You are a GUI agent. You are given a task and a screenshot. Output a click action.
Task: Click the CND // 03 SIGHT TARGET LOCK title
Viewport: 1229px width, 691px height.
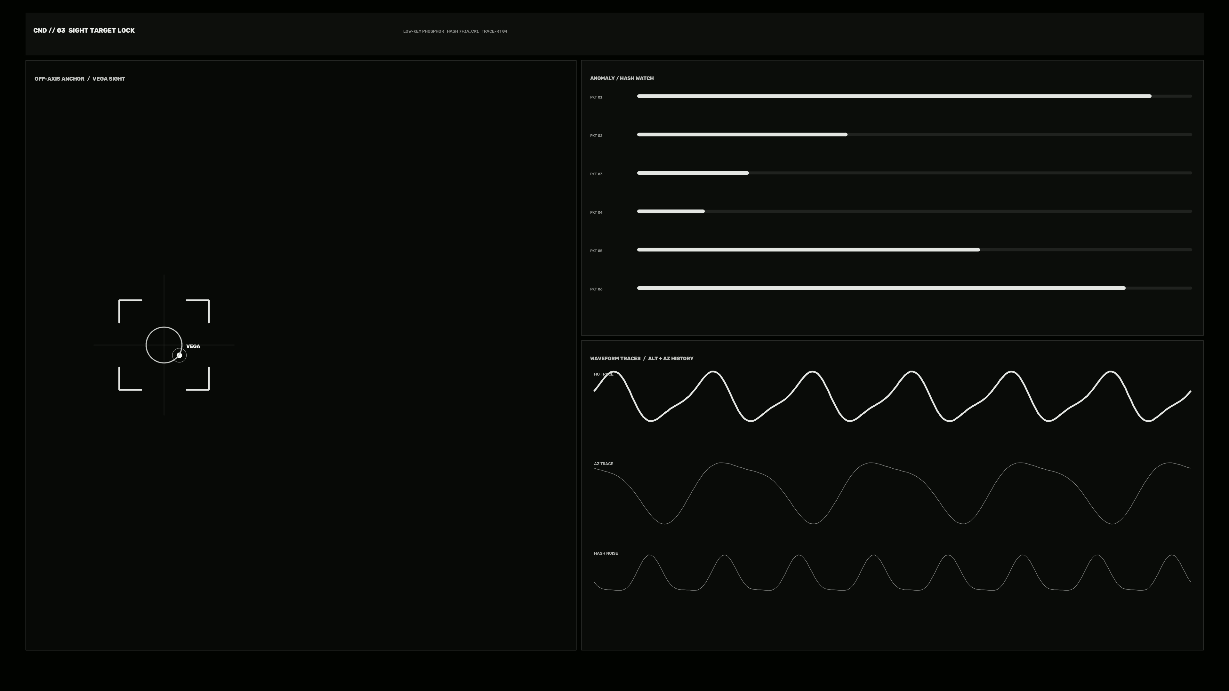click(84, 30)
